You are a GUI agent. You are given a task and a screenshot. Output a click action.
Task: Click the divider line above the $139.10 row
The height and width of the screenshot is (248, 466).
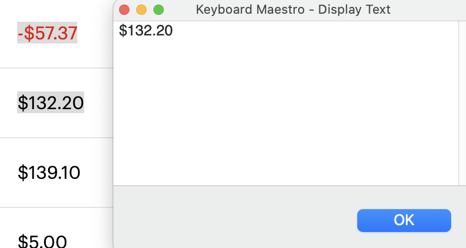tap(56, 138)
